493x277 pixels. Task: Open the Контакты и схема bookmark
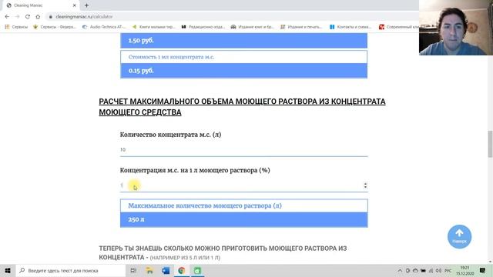(351, 27)
